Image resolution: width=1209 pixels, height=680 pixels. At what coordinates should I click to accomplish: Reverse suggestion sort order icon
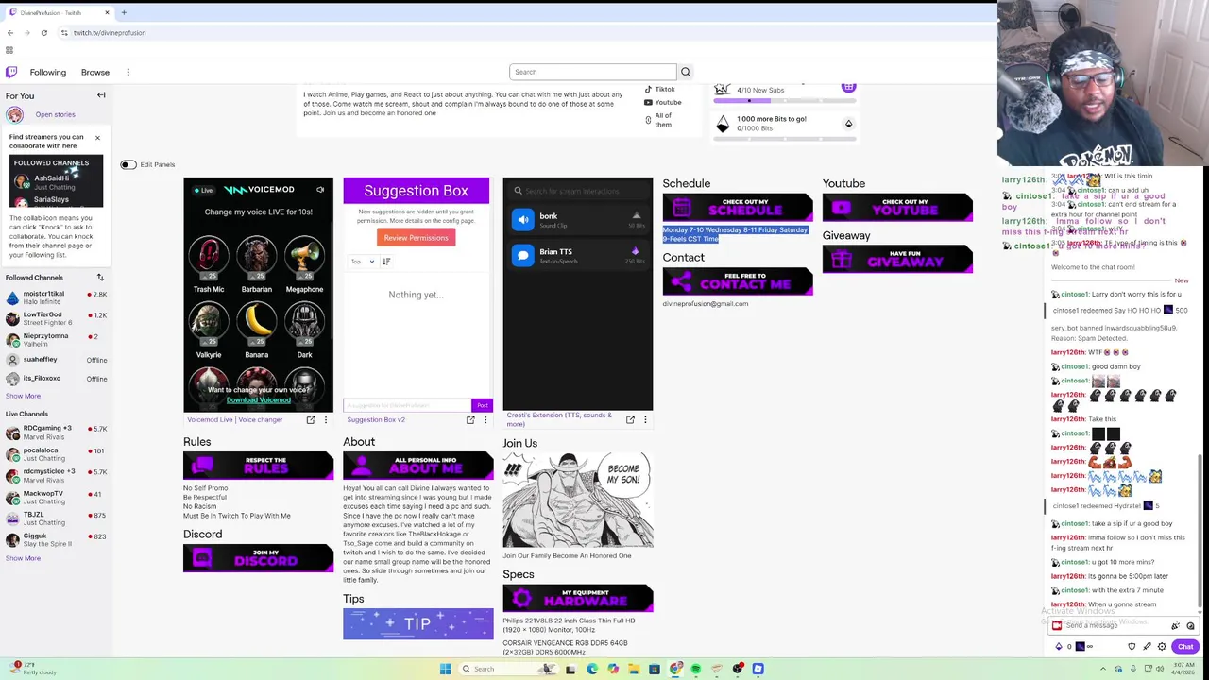(x=386, y=262)
